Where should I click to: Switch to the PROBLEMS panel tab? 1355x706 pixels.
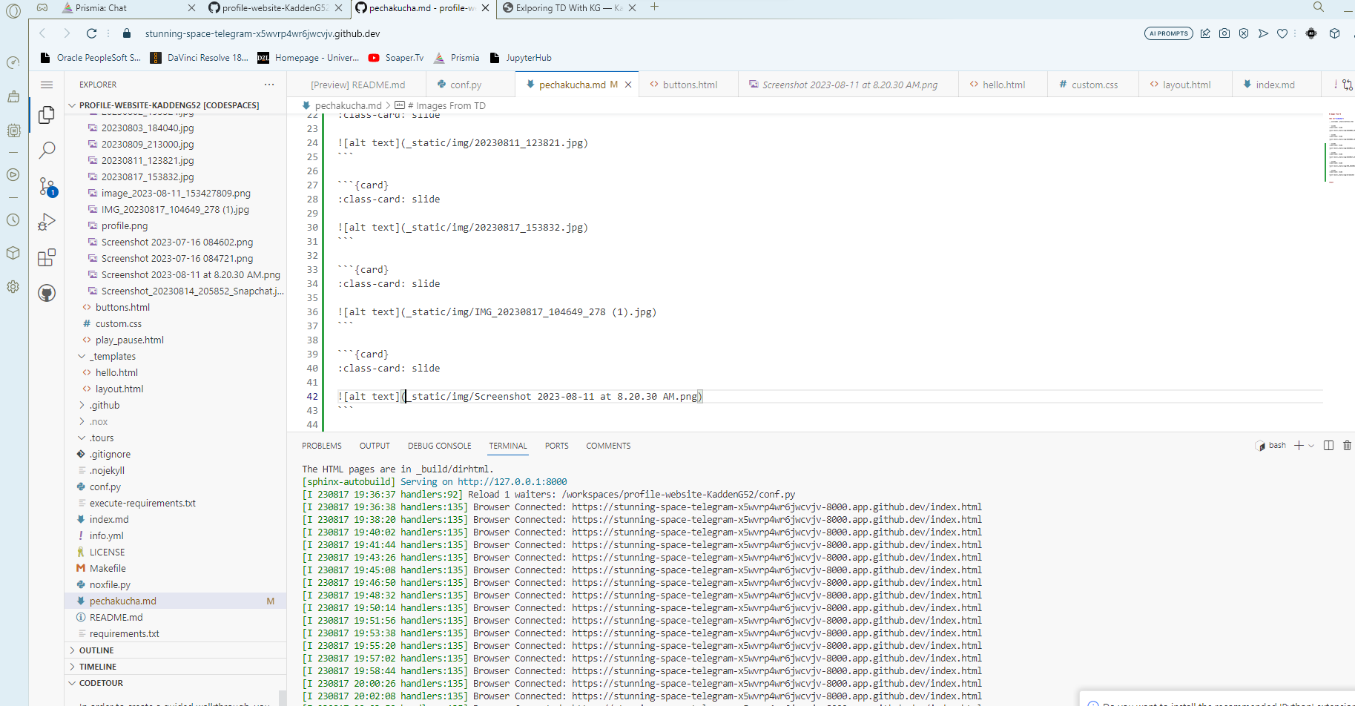[322, 446]
